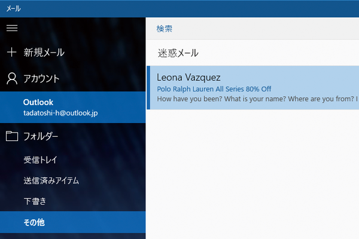Open the 受信トレイ inbox folder
The height and width of the screenshot is (239, 359).
coord(40,160)
